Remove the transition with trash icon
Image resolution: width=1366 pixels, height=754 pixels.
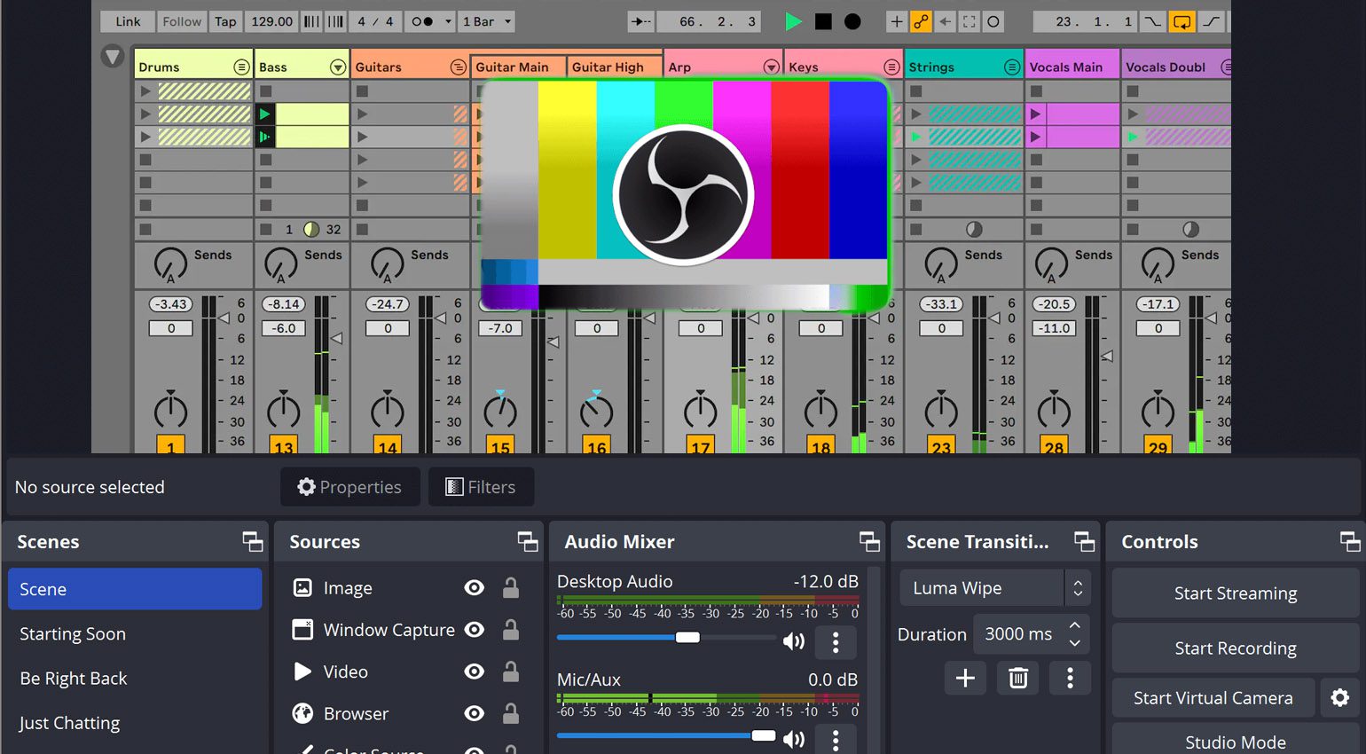pyautogui.click(x=1018, y=679)
